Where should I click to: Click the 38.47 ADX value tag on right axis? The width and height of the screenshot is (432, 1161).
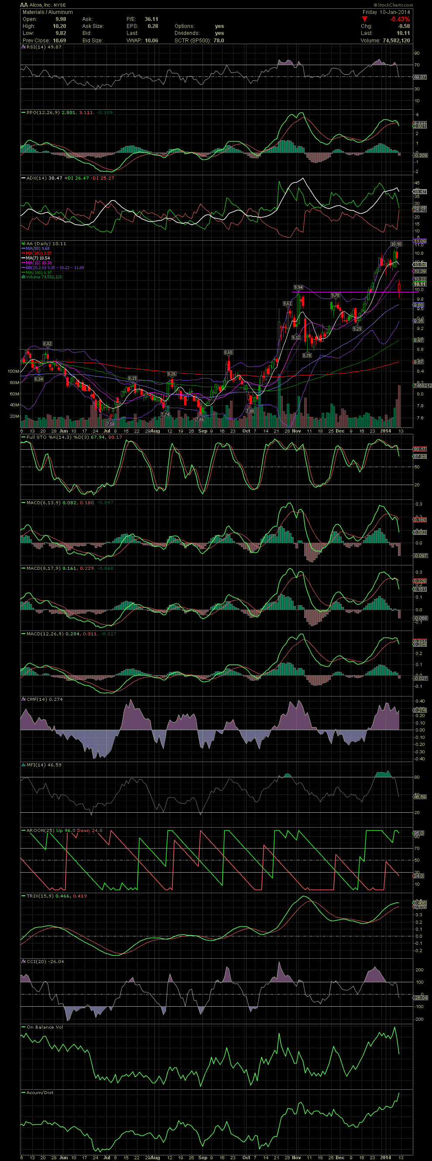point(419,191)
